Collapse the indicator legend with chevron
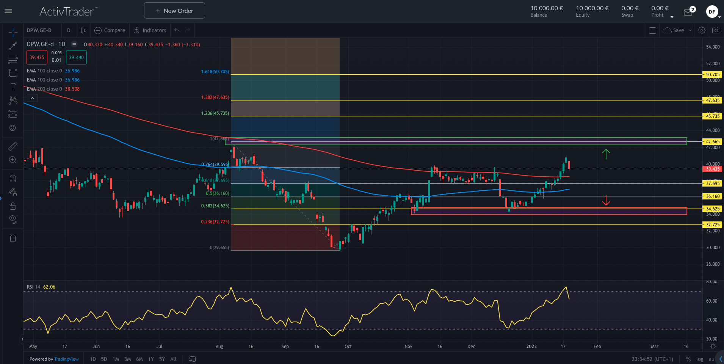 click(33, 98)
